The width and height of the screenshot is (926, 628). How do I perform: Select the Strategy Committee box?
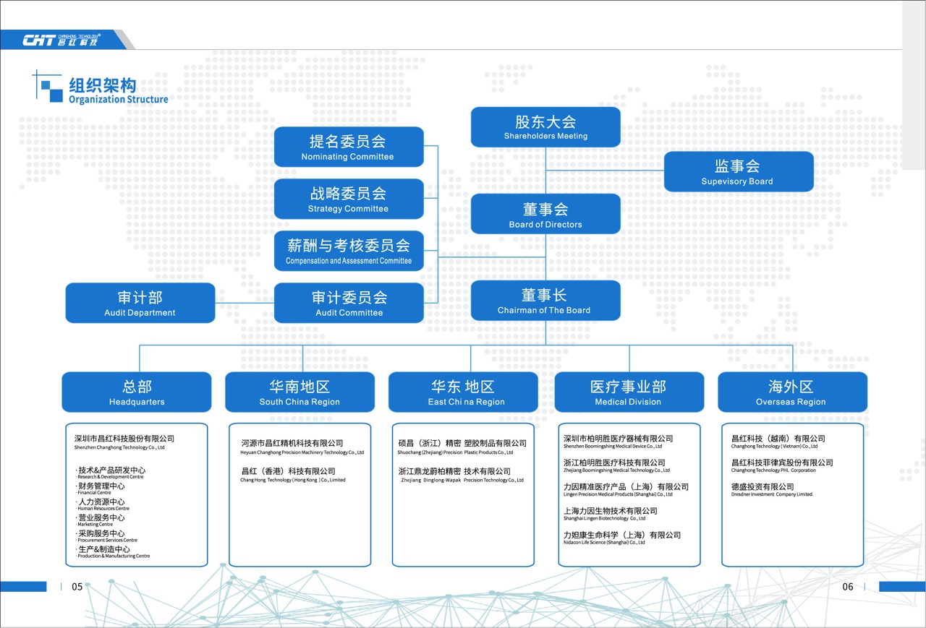point(349,199)
